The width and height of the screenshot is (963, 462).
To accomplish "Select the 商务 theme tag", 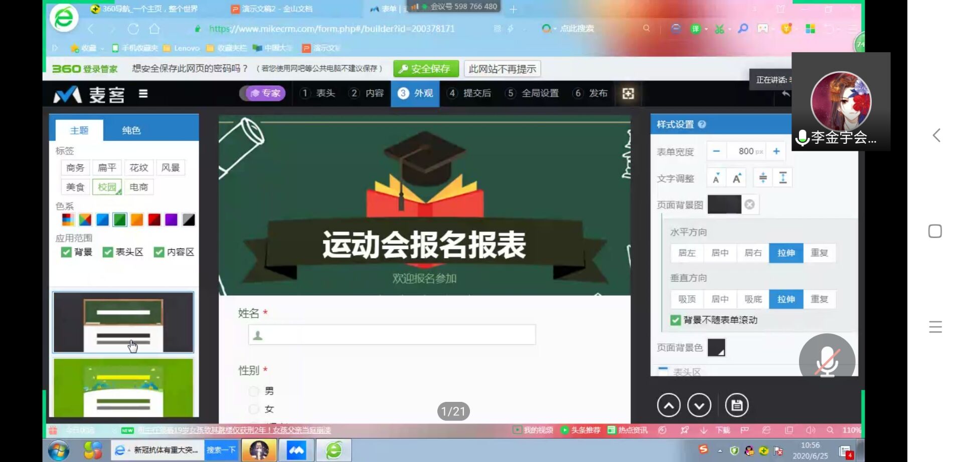I will 75,168.
